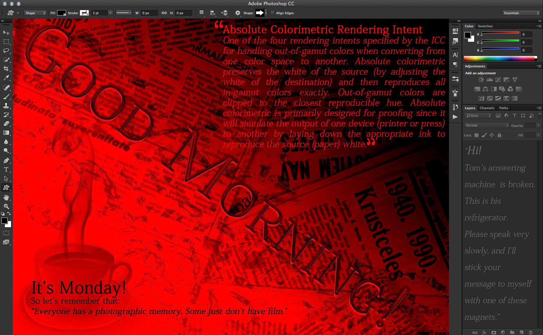Select the Rectangular Marquee tool

click(x=6, y=42)
